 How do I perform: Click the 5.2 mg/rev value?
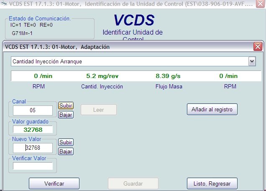click(x=102, y=76)
